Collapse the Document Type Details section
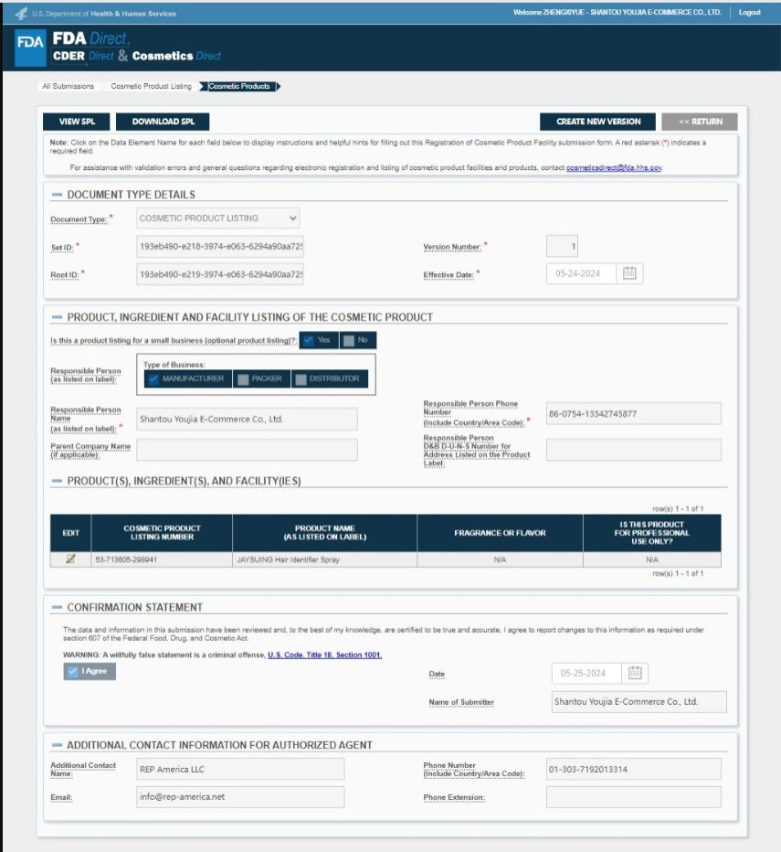The height and width of the screenshot is (852, 781). point(57,195)
